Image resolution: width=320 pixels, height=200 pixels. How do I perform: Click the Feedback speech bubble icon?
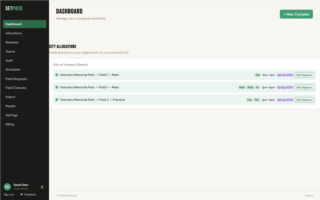pos(22,195)
